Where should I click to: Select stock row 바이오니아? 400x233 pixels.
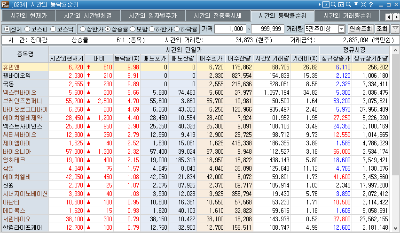click(196, 151)
